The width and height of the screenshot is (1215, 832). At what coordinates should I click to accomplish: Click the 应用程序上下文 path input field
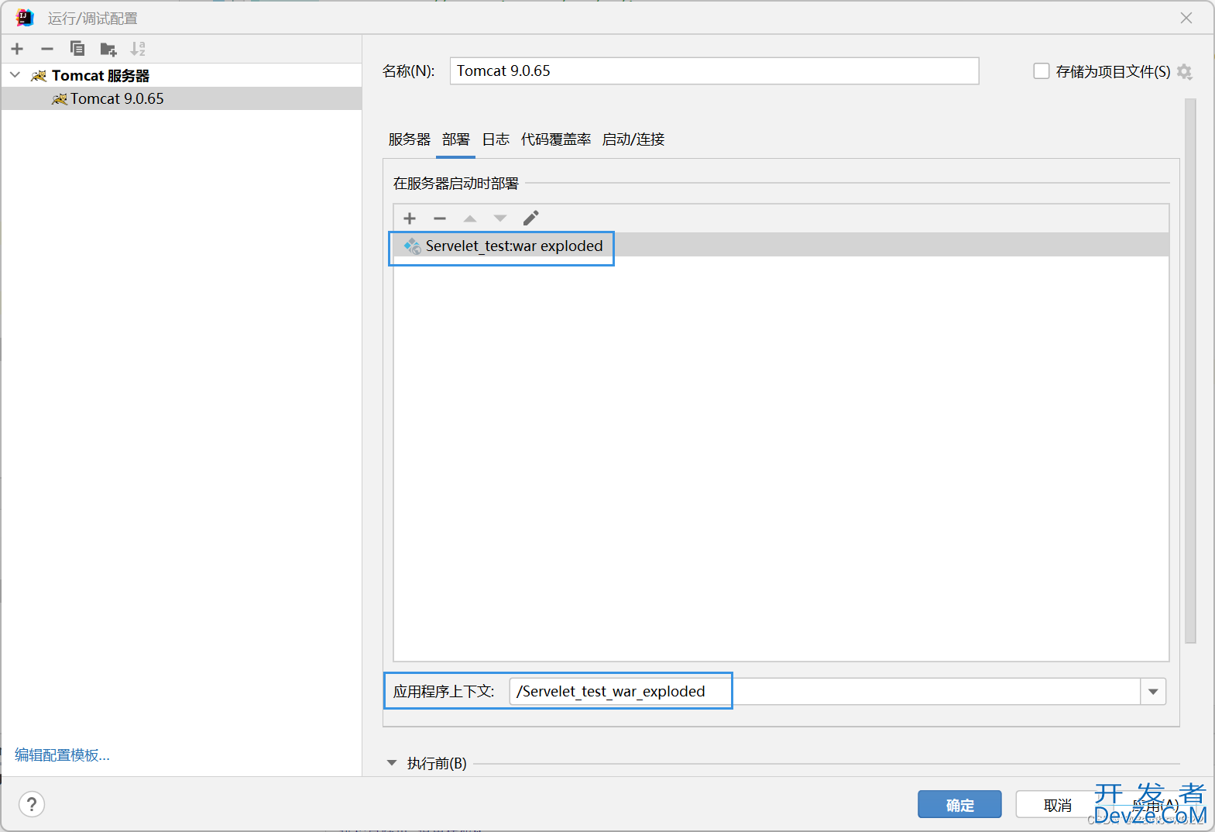pos(825,692)
